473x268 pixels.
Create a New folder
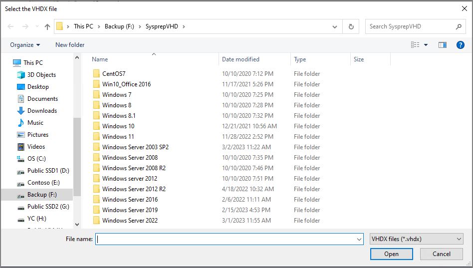pyautogui.click(x=70, y=45)
